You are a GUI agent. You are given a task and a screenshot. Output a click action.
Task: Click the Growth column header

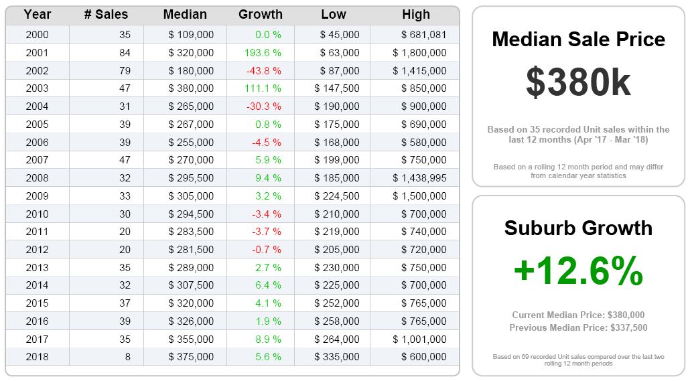pyautogui.click(x=260, y=15)
